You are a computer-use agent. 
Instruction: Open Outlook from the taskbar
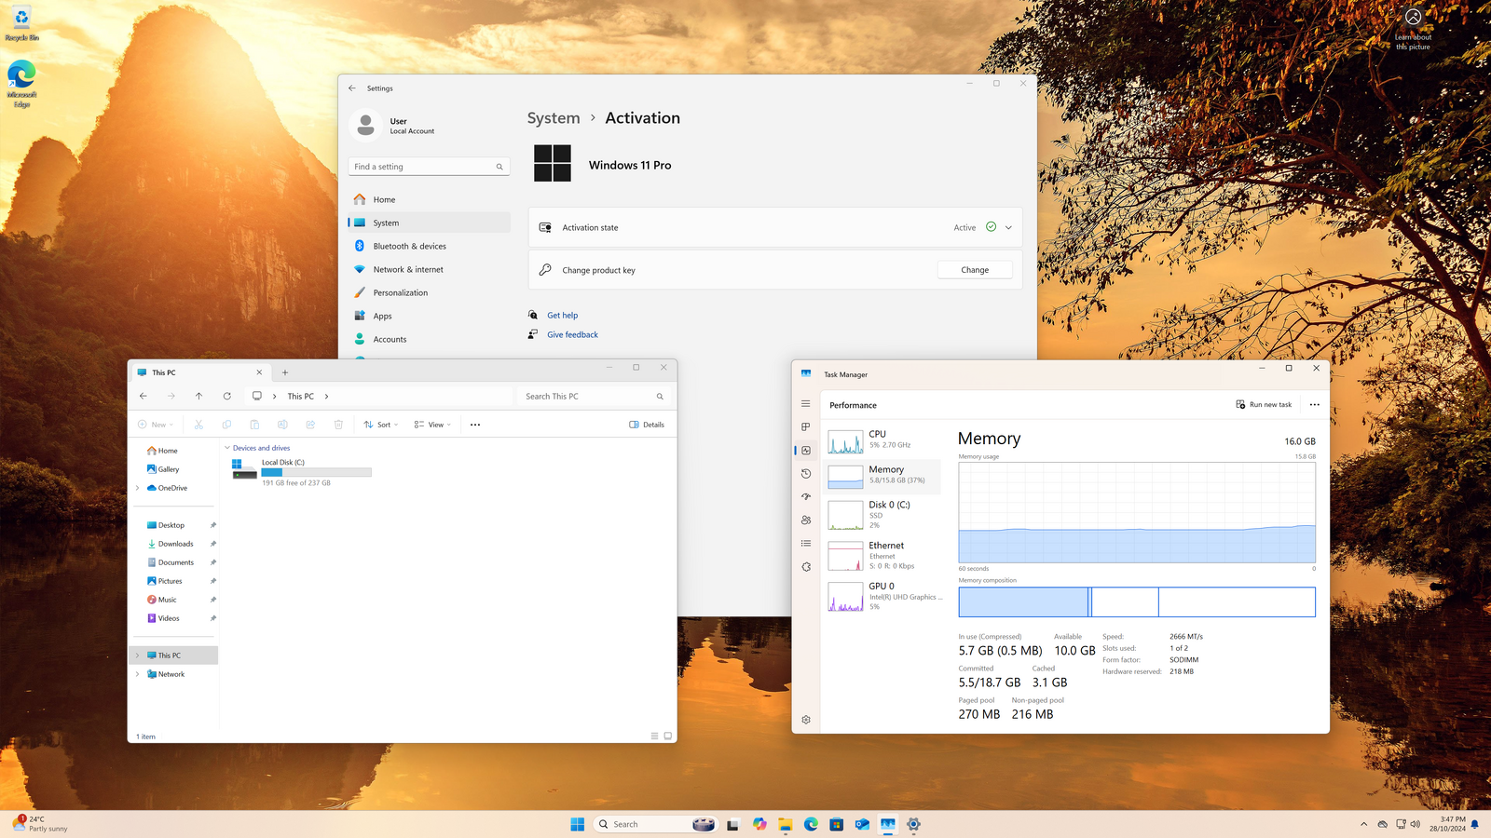tap(862, 824)
